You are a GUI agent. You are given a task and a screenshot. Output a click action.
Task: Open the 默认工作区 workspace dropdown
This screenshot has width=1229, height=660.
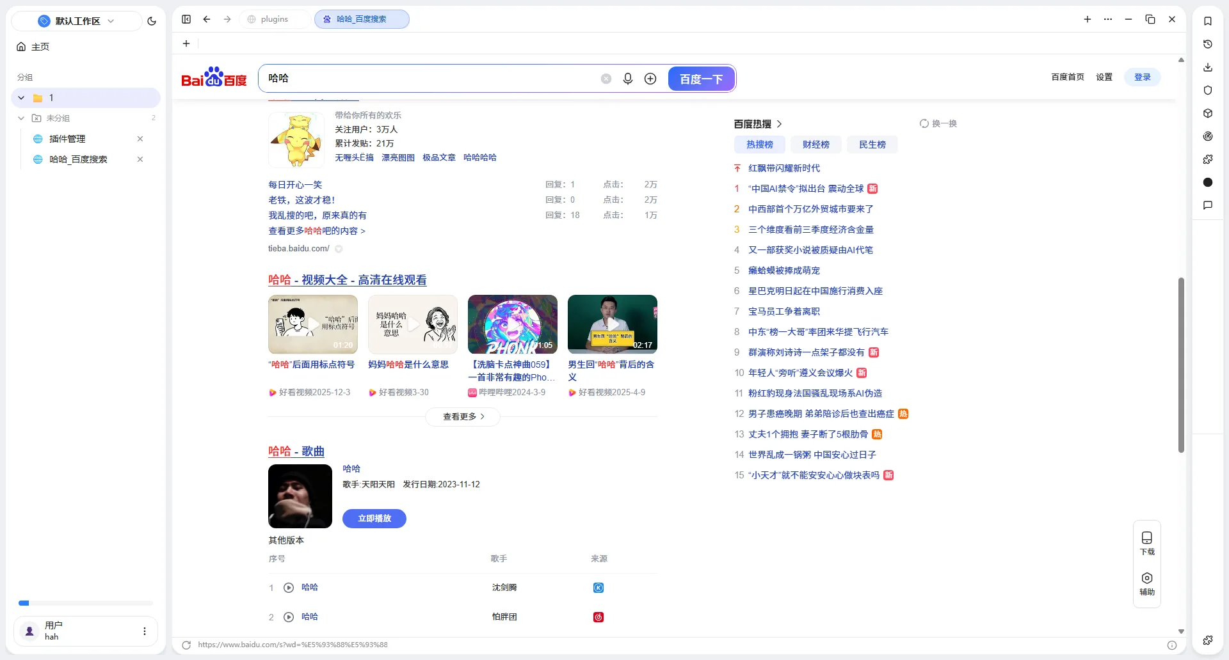pyautogui.click(x=77, y=21)
